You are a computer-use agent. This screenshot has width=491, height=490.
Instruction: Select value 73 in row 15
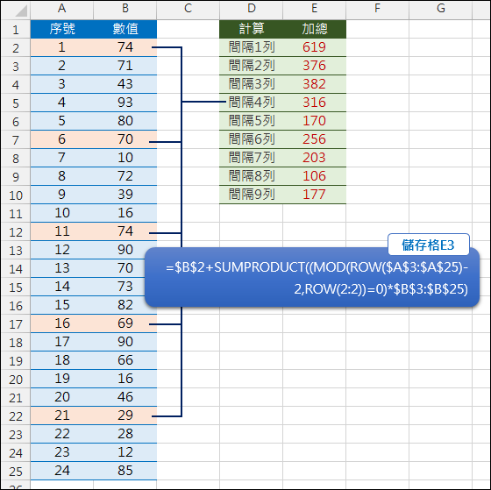125,287
